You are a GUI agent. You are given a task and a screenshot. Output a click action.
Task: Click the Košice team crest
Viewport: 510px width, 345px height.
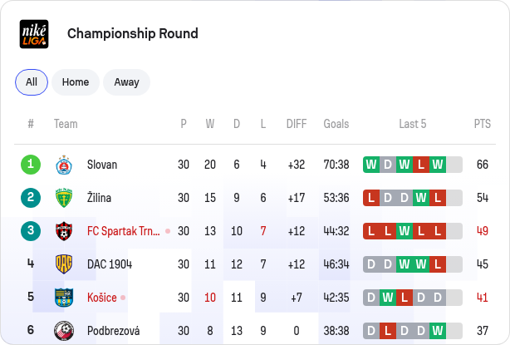(64, 298)
